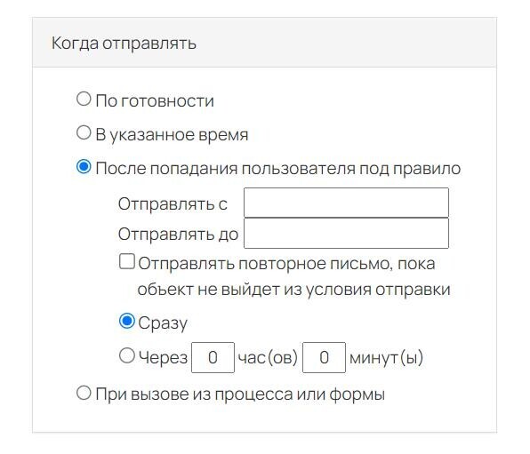The height and width of the screenshot is (454, 530).
Task: Click the 'Отправлять с' field label
Action: click(x=173, y=204)
